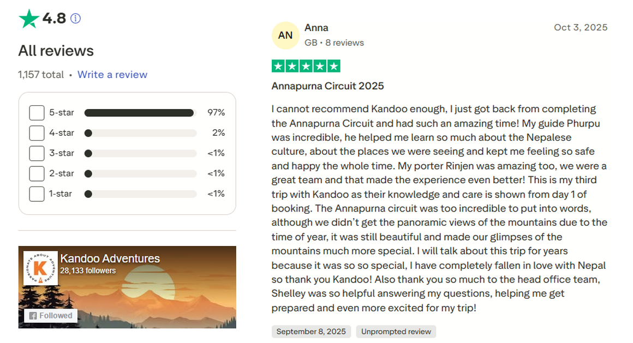This screenshot has height=343, width=633.
Task: Check the 1-star filter checkbox
Action: [37, 194]
